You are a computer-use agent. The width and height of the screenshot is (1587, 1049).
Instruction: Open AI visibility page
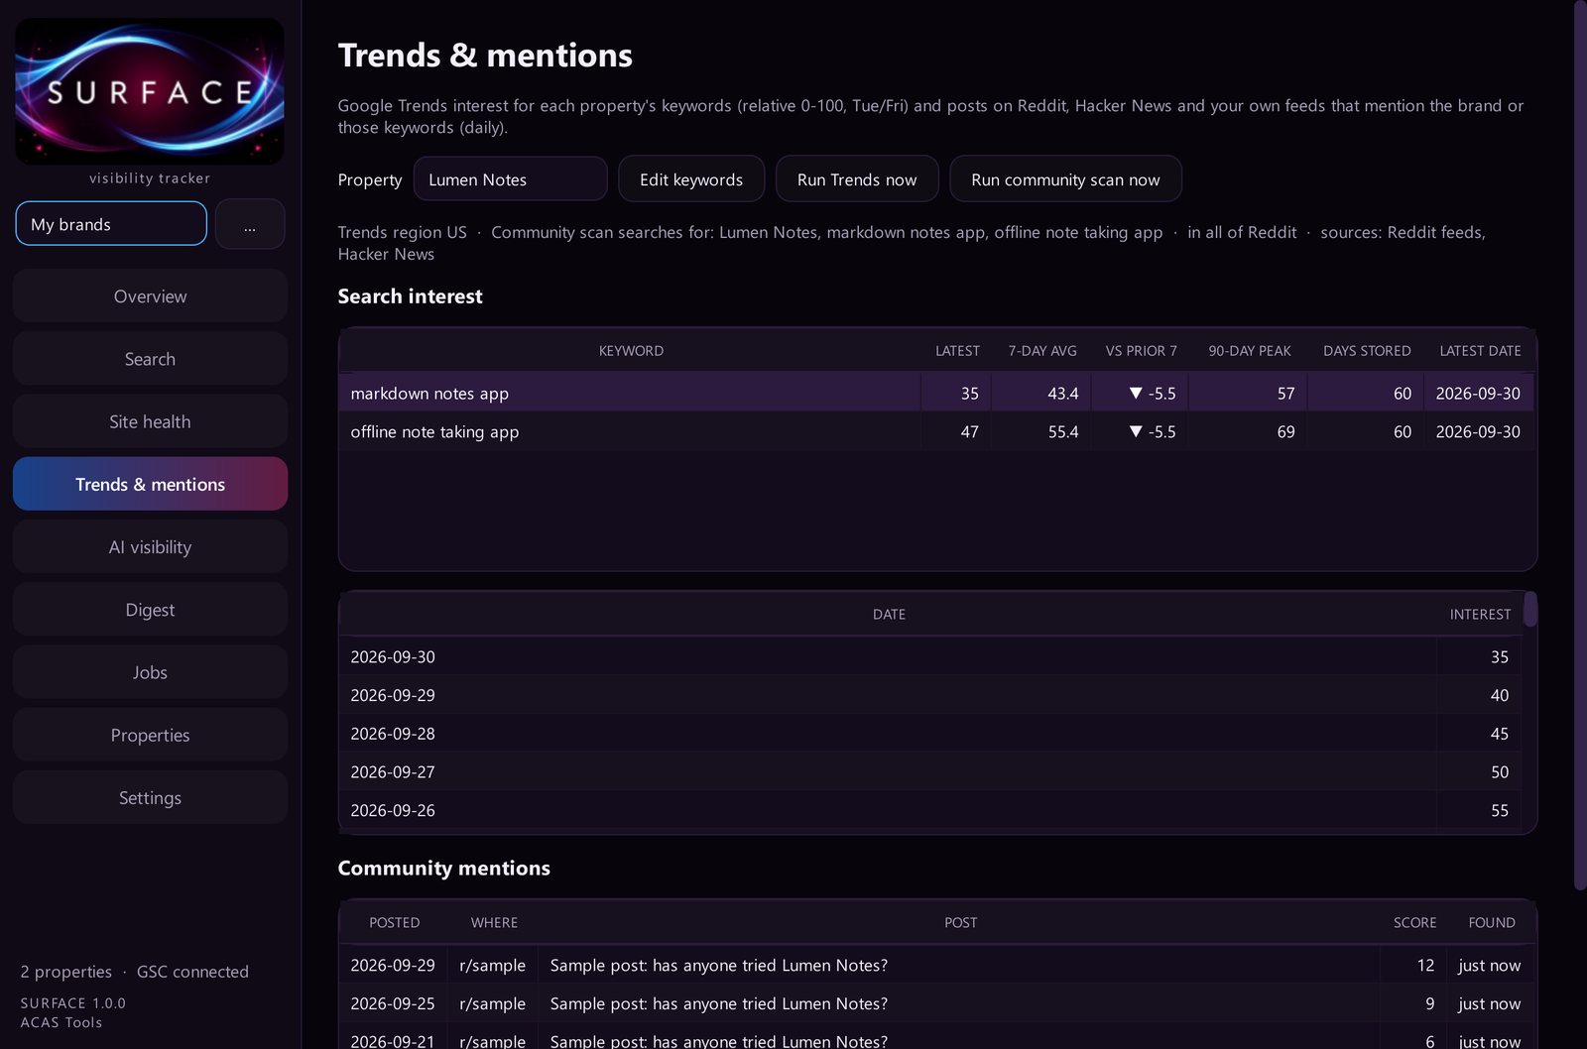click(150, 546)
